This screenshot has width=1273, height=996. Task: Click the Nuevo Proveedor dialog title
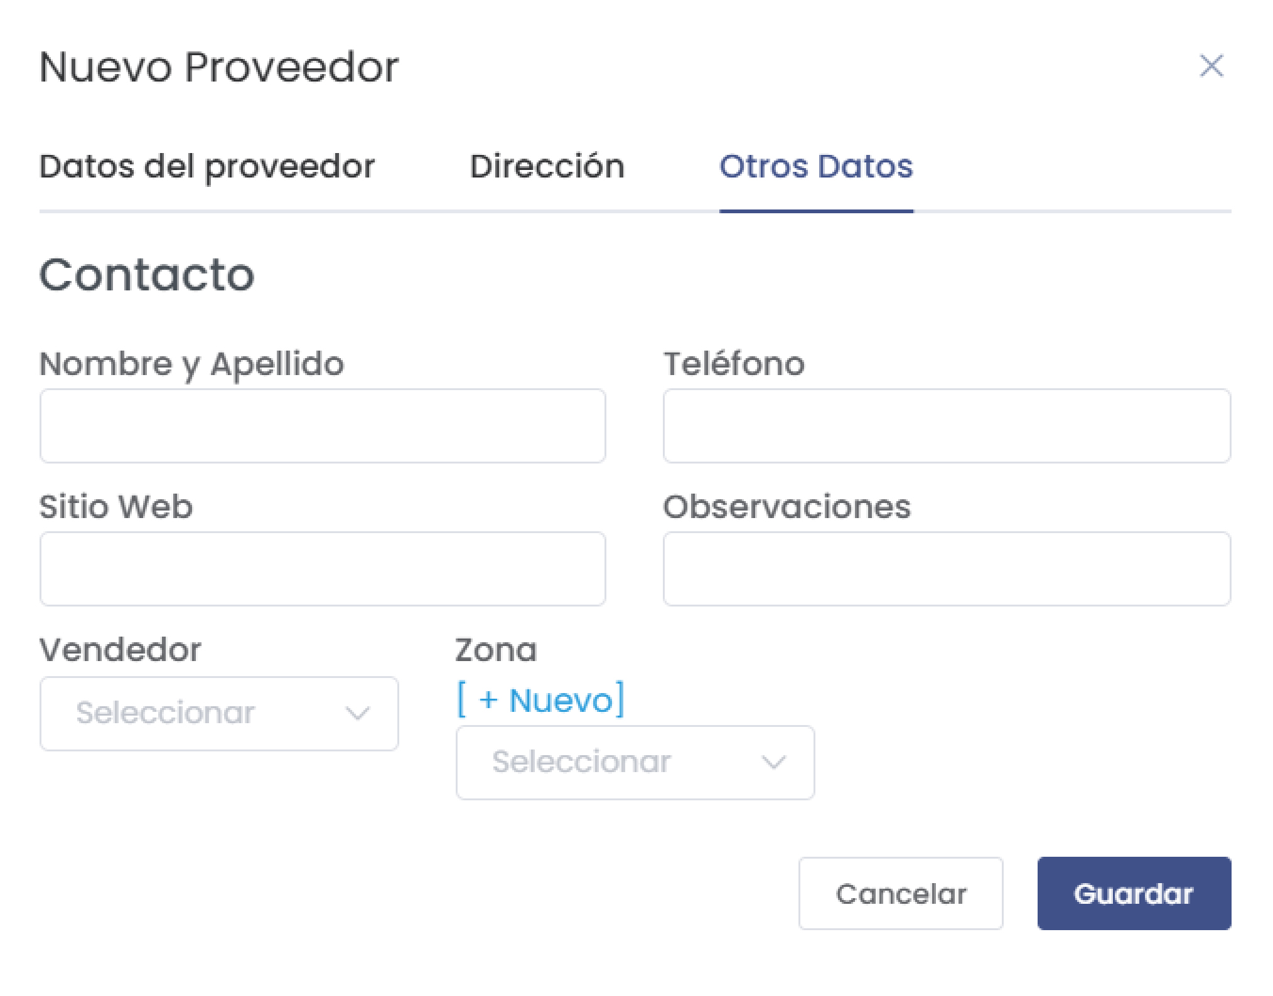219,67
